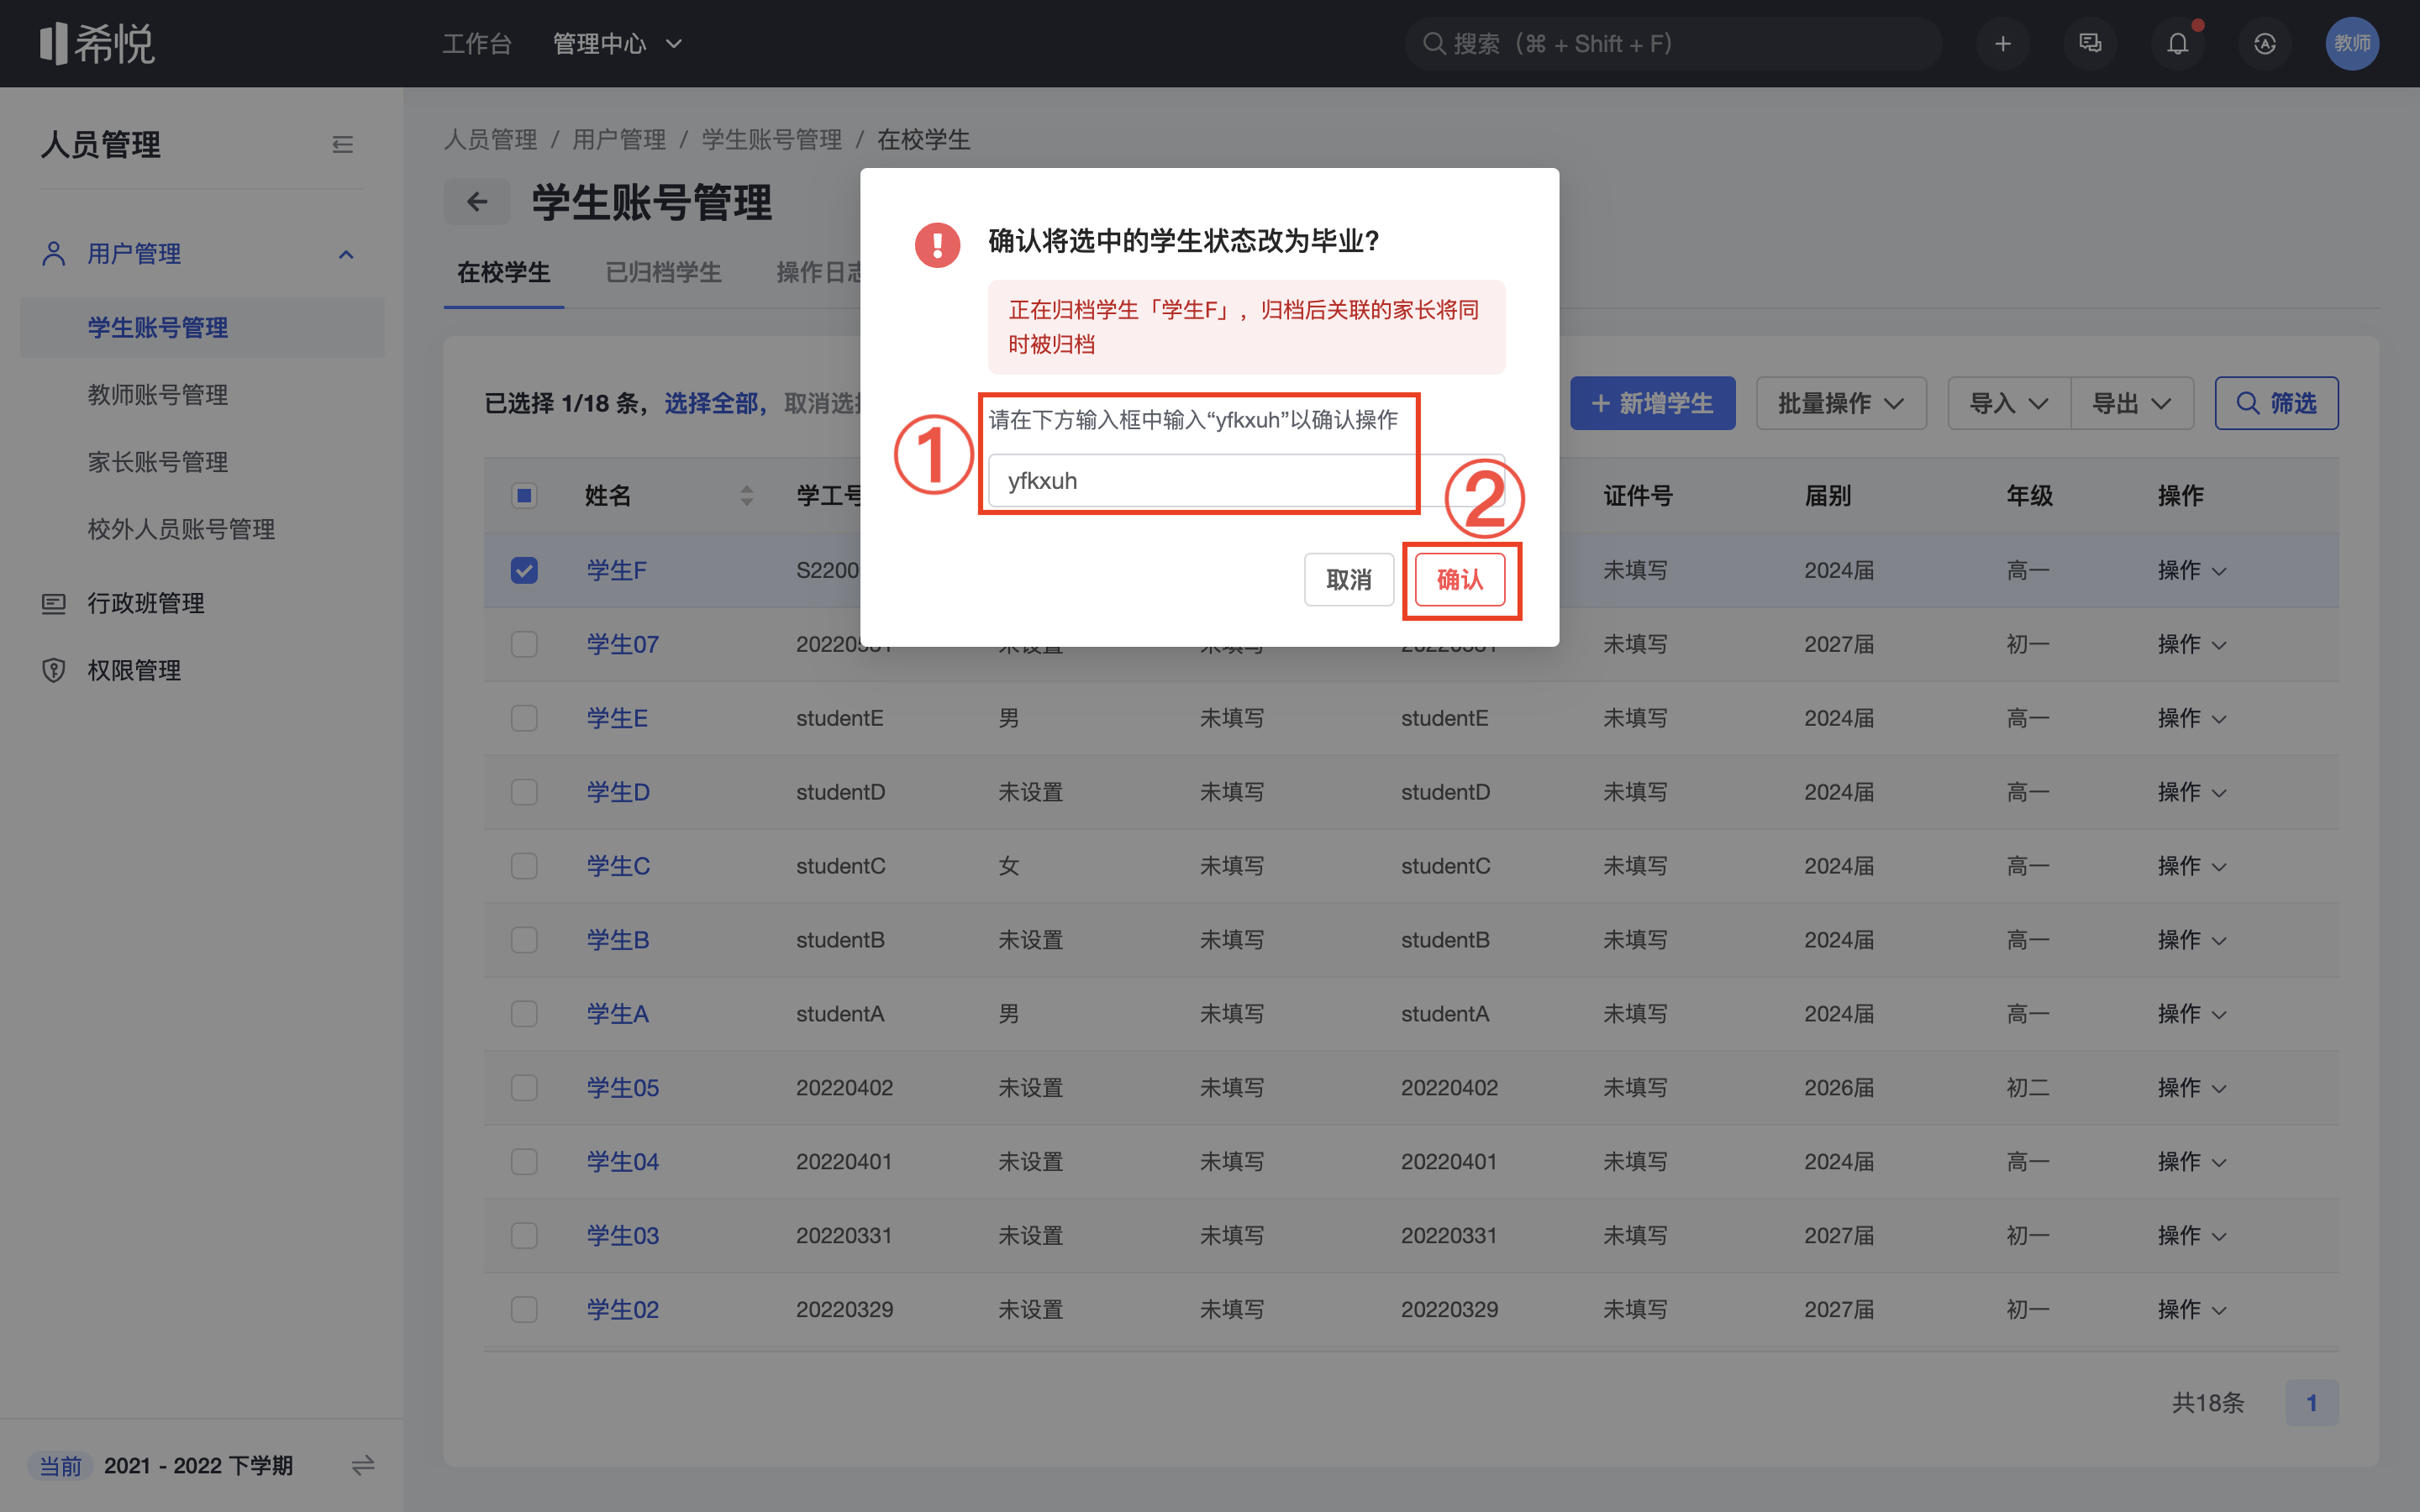
Task: Open the messages icon in top bar
Action: [x=2090, y=44]
